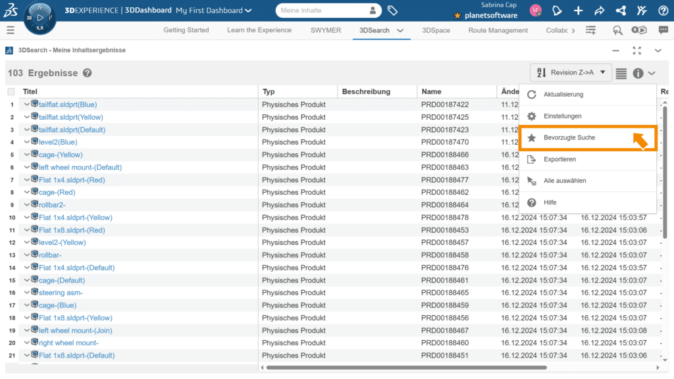Switch to the list view icon
This screenshot has width=674, height=379.
click(621, 73)
